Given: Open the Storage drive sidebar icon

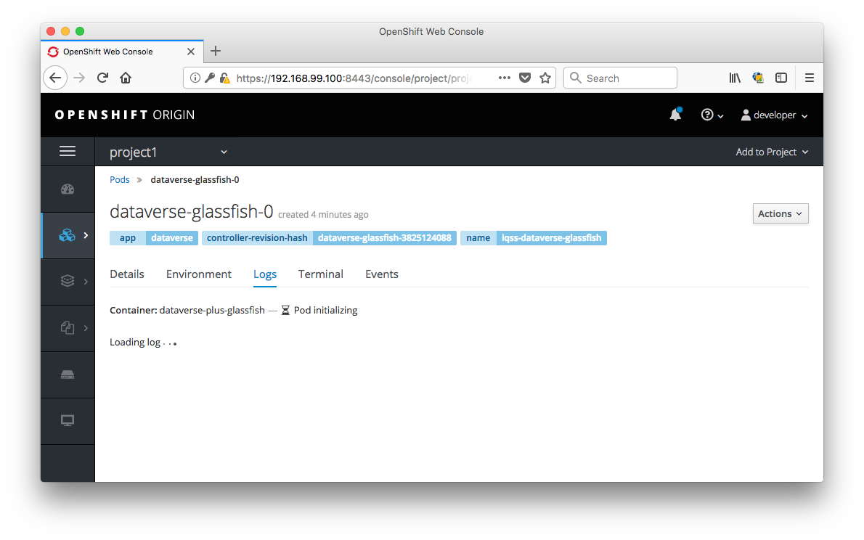Looking at the screenshot, I should [x=68, y=375].
